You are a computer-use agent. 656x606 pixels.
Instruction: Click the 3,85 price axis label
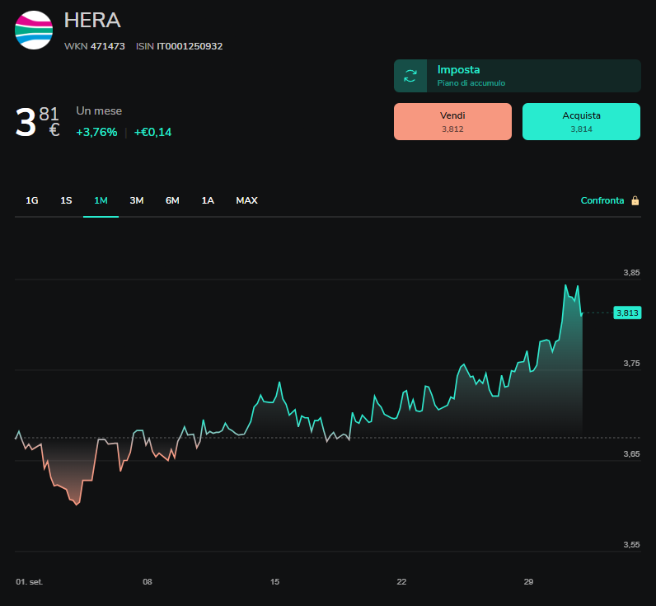tap(631, 272)
